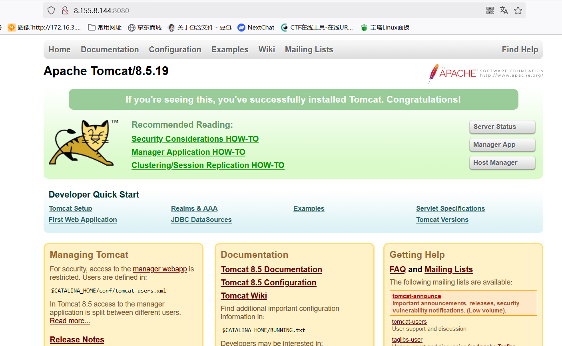Click the $CATALINA_HOME/conf/tomcat-users.xml path text

pyautogui.click(x=108, y=291)
